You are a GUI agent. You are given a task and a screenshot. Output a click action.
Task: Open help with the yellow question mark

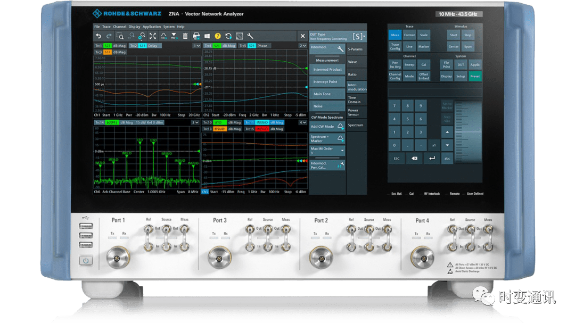pos(217,36)
